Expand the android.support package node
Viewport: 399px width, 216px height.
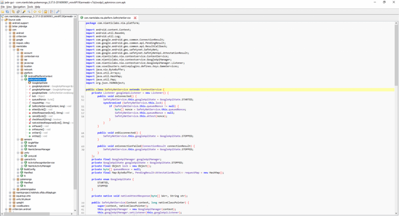point(6,23)
